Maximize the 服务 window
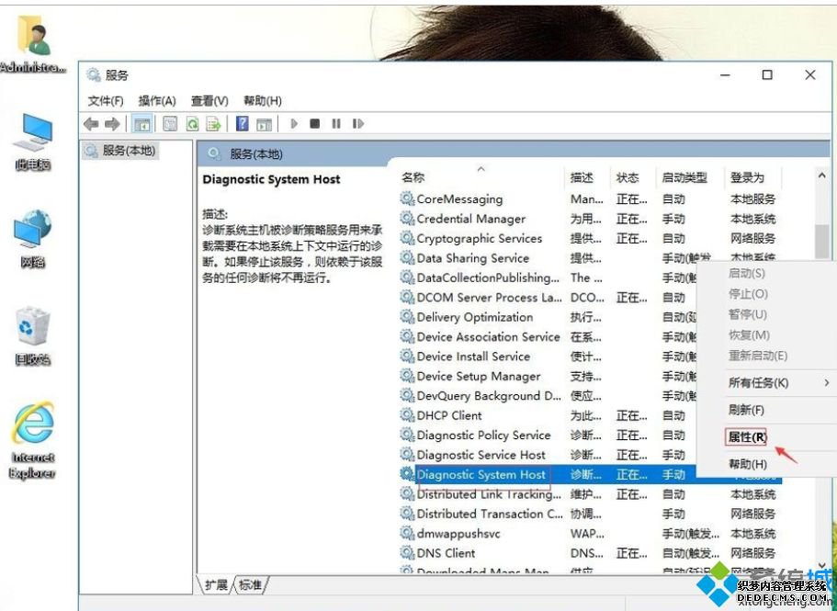837x611 pixels. pos(767,75)
